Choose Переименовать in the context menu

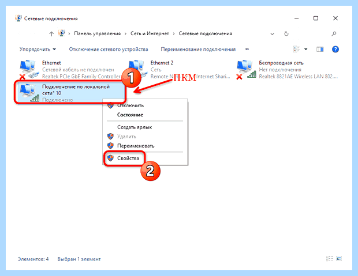click(145, 146)
